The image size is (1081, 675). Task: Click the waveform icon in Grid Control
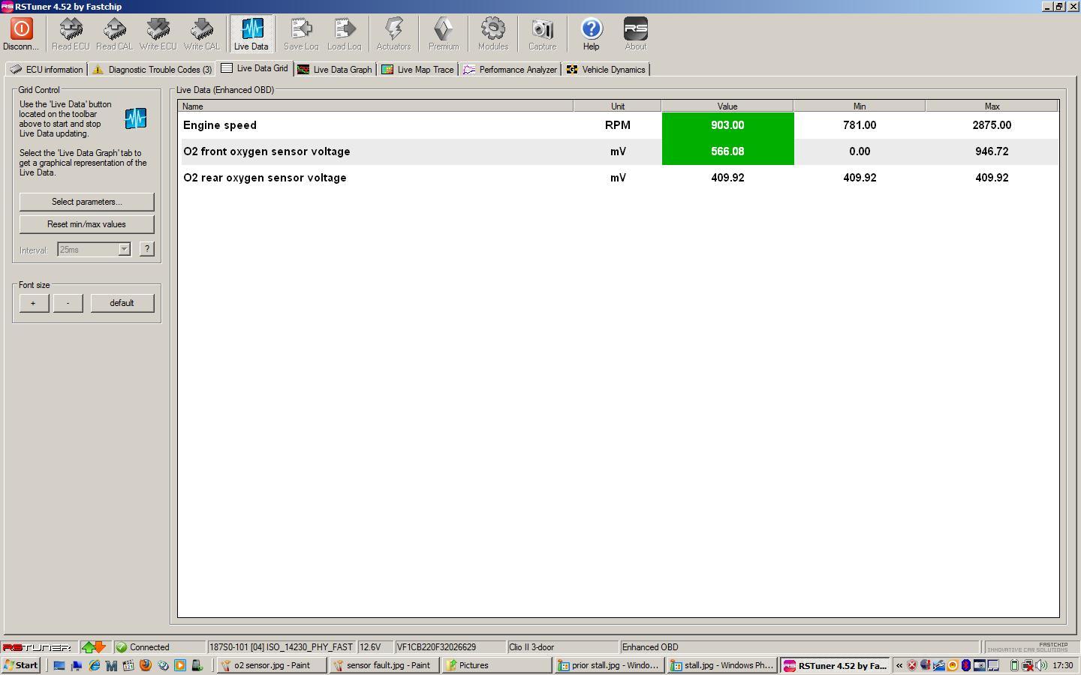[x=136, y=118]
